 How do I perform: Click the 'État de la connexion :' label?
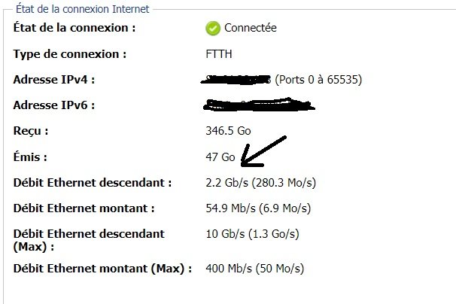(74, 28)
